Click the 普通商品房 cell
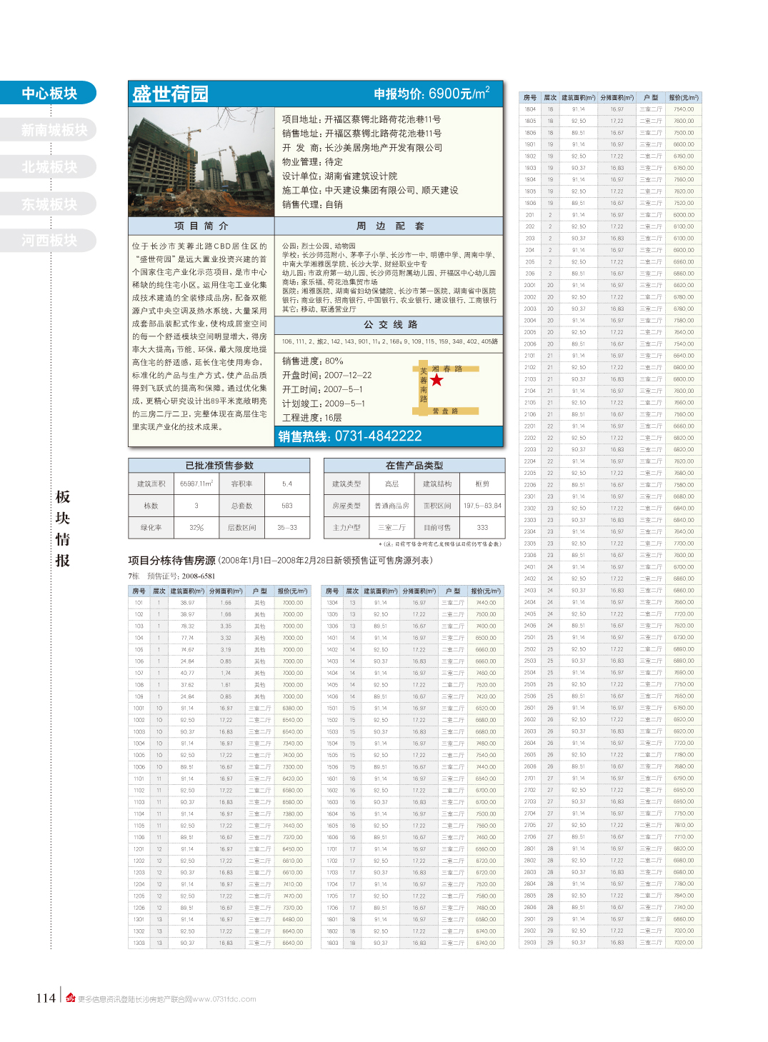Image resolution: width=768 pixels, height=1042 pixels. tap(392, 506)
